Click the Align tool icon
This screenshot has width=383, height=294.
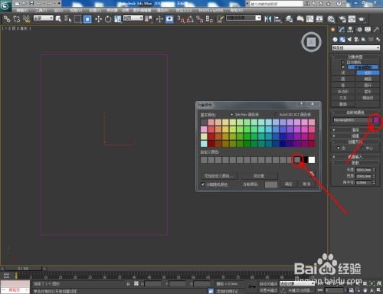278,19
